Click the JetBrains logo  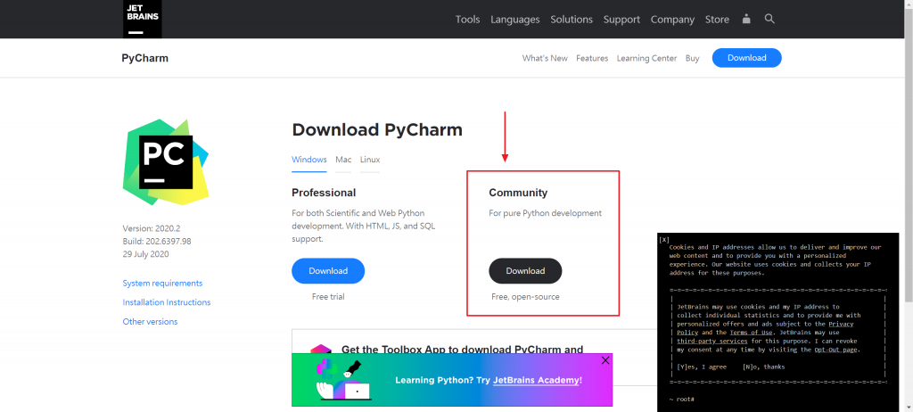(x=142, y=19)
